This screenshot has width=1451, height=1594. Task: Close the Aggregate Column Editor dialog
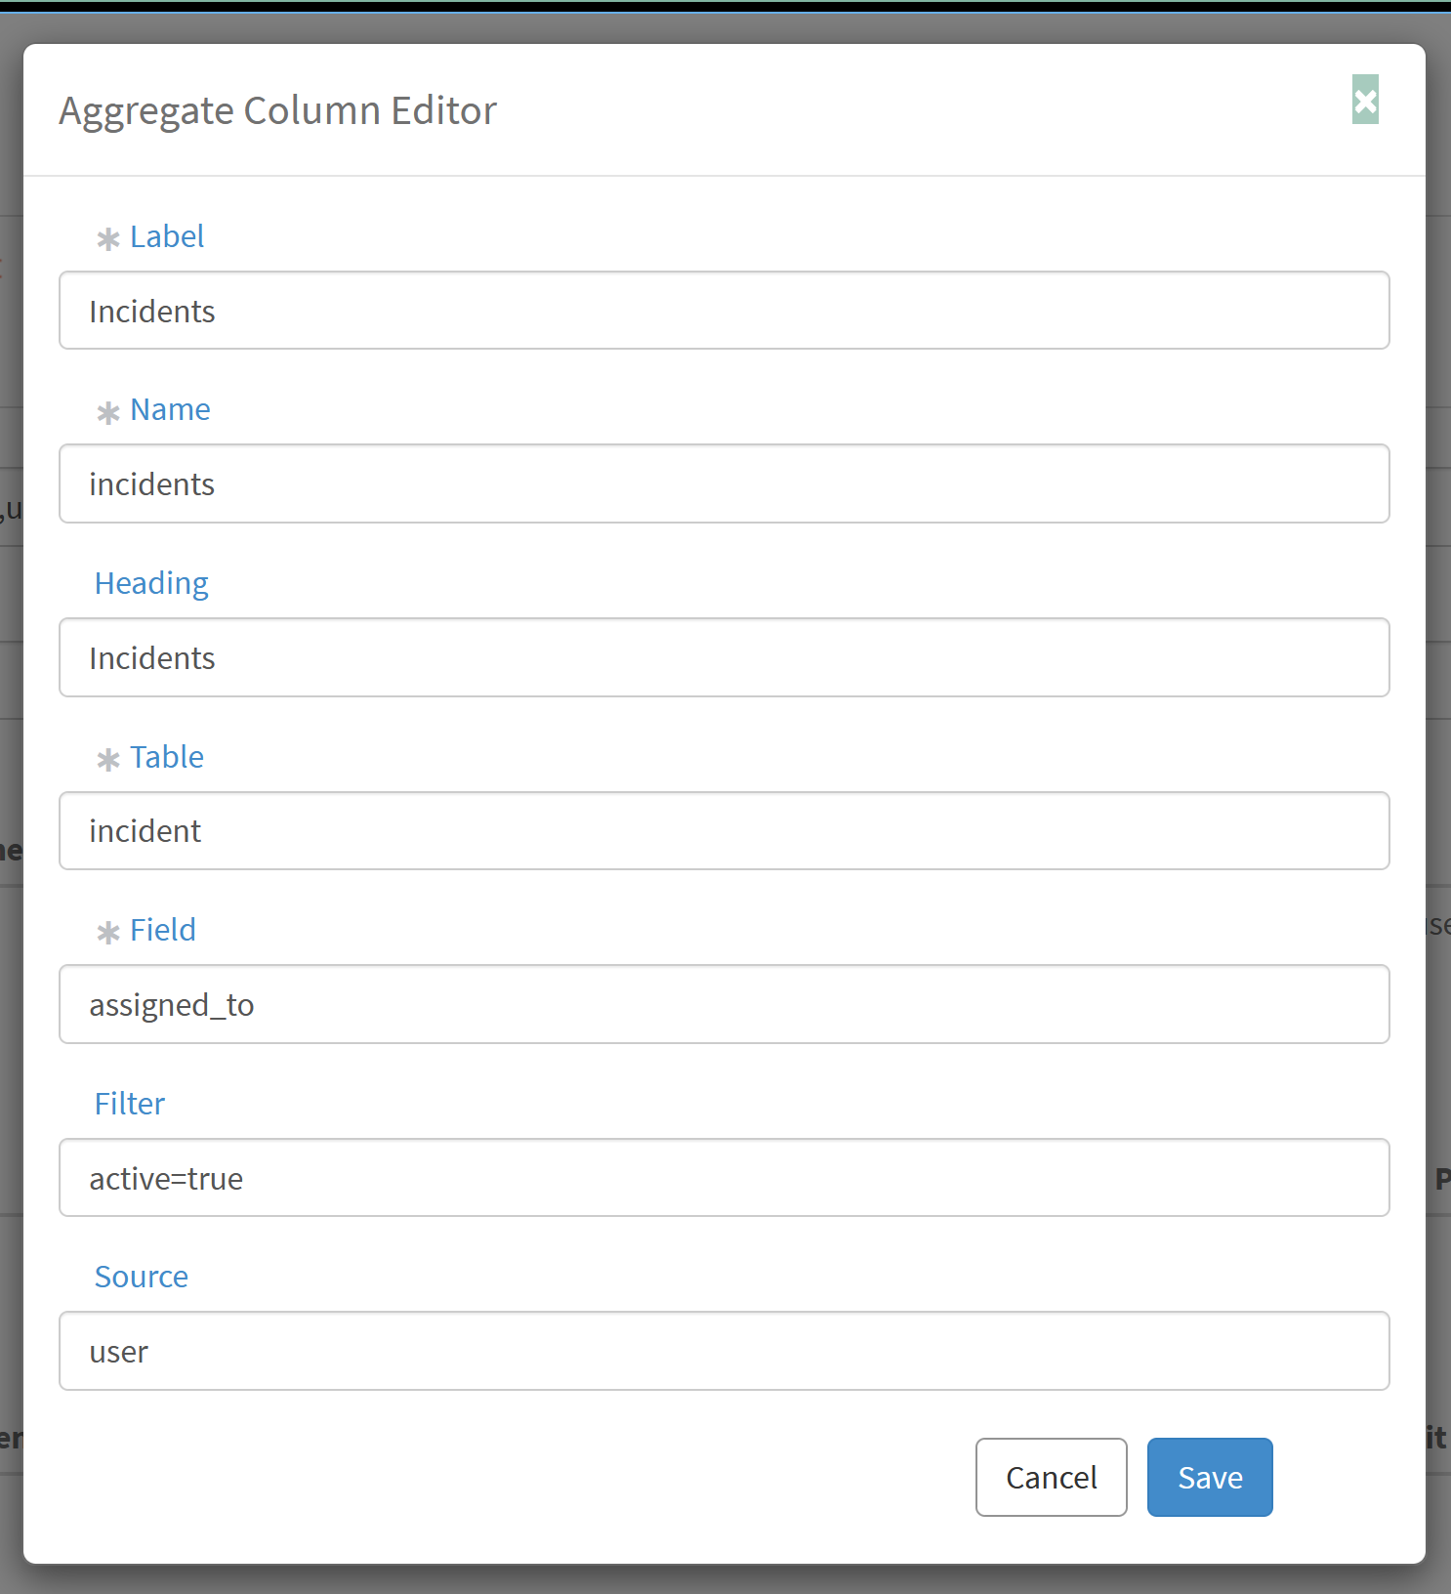click(1364, 101)
